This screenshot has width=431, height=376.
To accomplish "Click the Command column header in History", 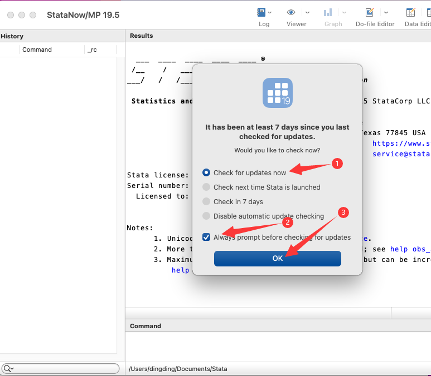I will pyautogui.click(x=37, y=50).
